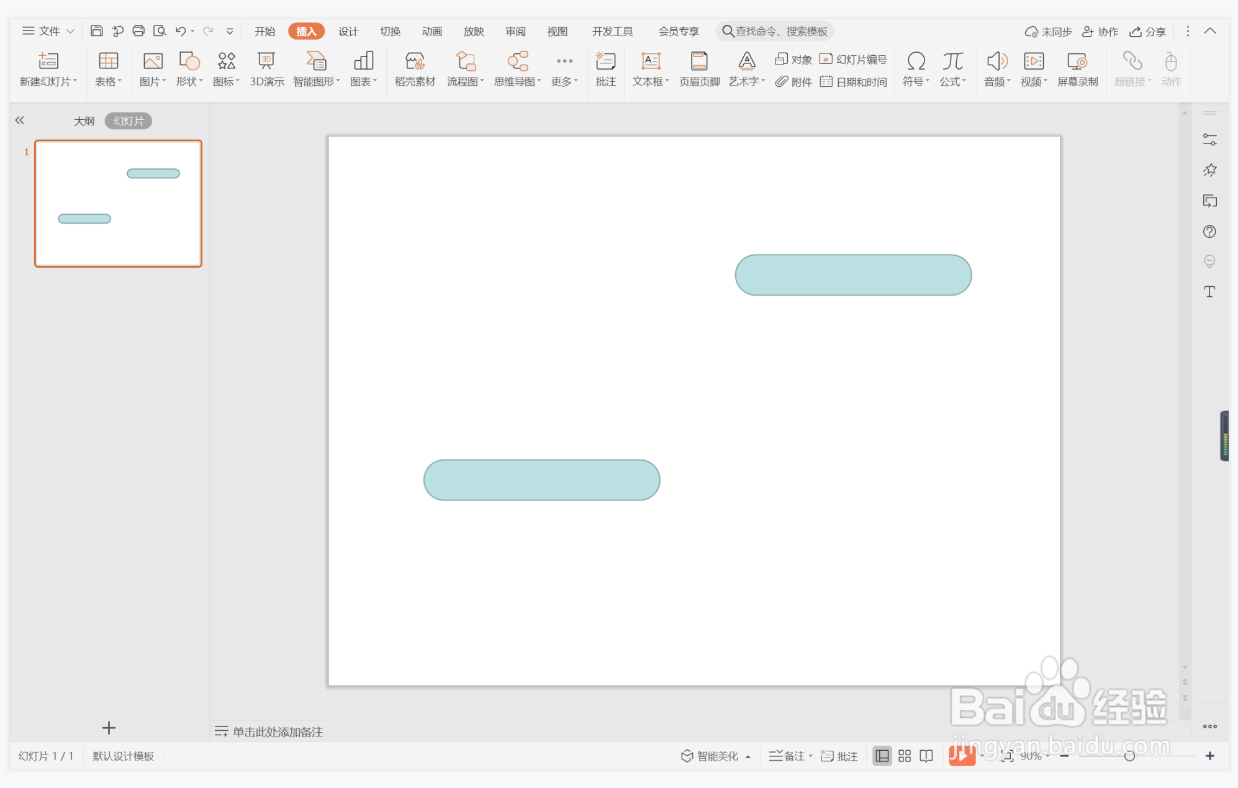The height and width of the screenshot is (788, 1238).
Task: Switch to slide sorter grid view
Action: click(x=904, y=756)
